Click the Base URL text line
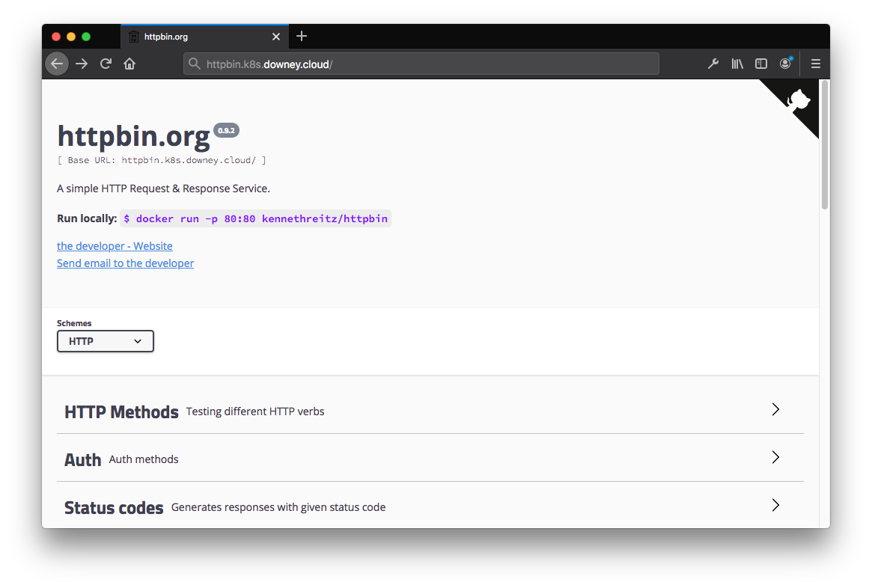 point(161,160)
